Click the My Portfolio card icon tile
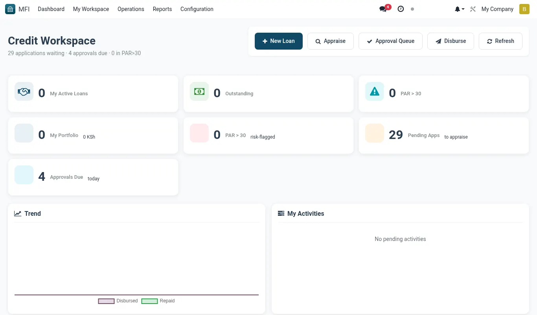 pyautogui.click(x=24, y=133)
